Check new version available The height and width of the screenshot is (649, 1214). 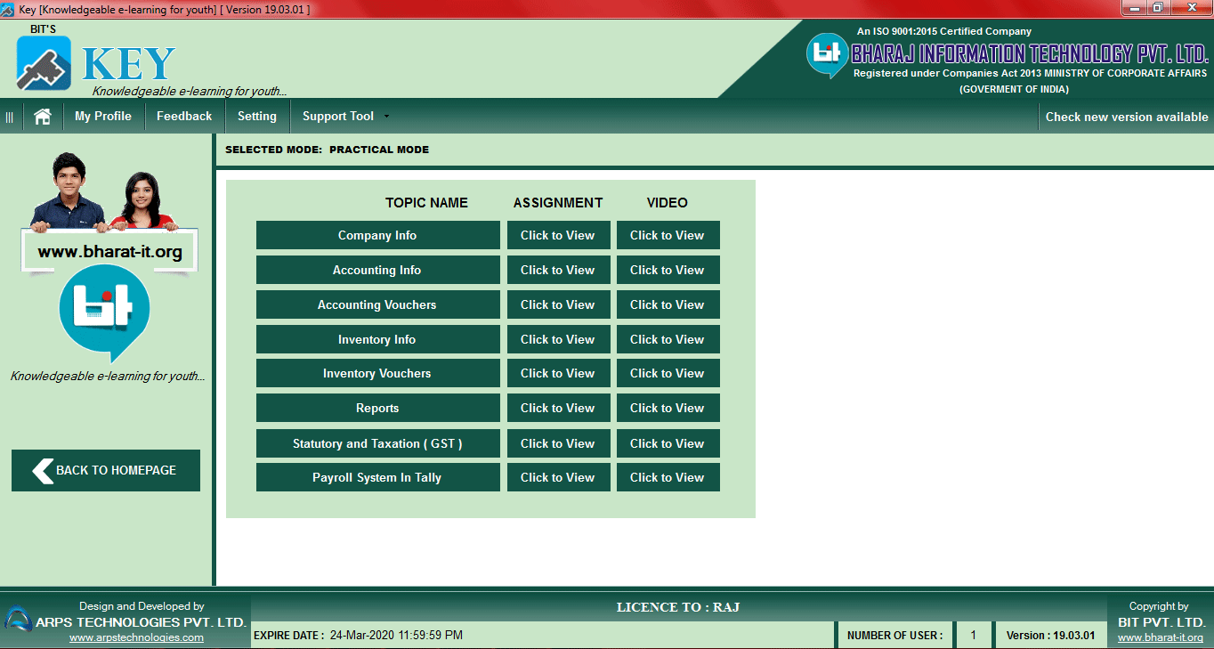(x=1127, y=117)
